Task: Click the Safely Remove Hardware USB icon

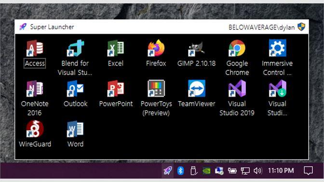Action: (x=193, y=170)
